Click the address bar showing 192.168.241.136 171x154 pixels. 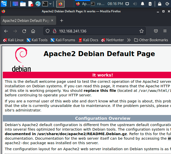click(x=94, y=31)
